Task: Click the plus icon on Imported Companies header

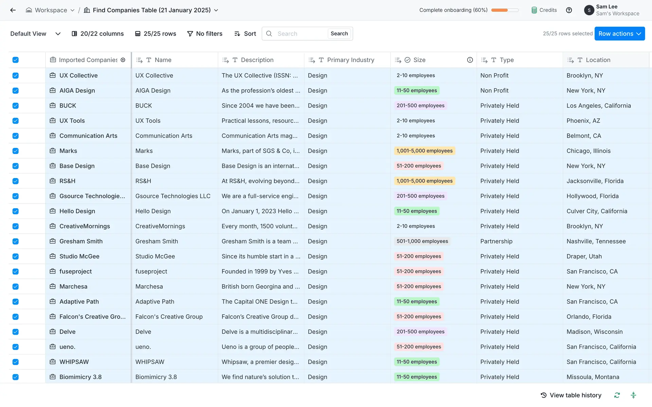Action: tap(123, 60)
